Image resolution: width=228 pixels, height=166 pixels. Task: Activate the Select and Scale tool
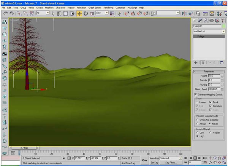tap(92, 14)
